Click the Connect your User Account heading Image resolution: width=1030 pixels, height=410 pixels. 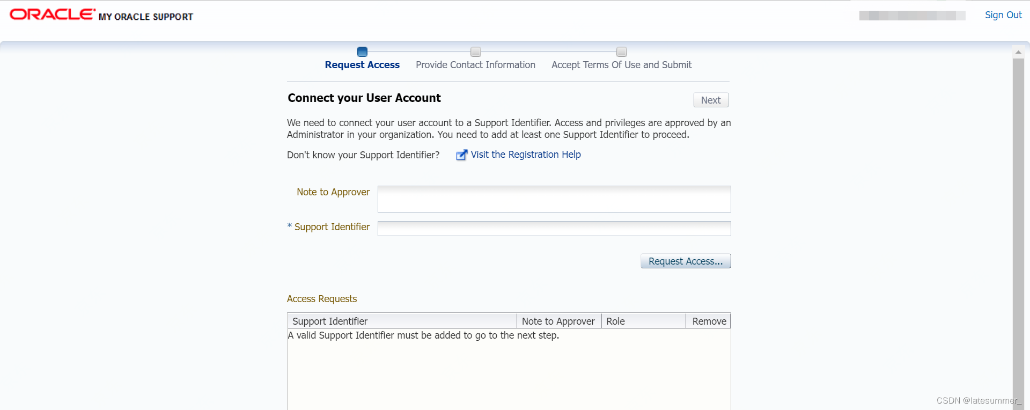(364, 98)
